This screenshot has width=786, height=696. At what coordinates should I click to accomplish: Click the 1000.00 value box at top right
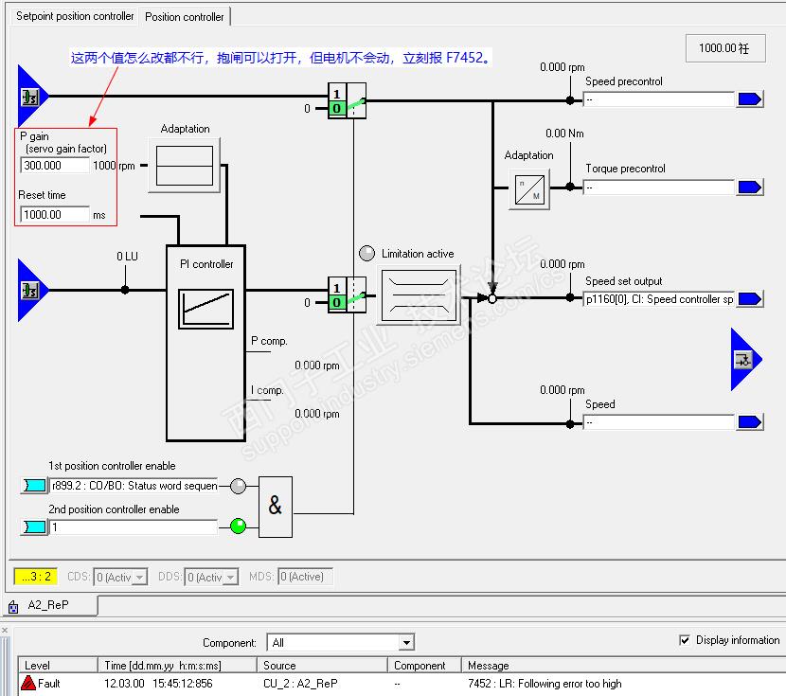point(724,48)
